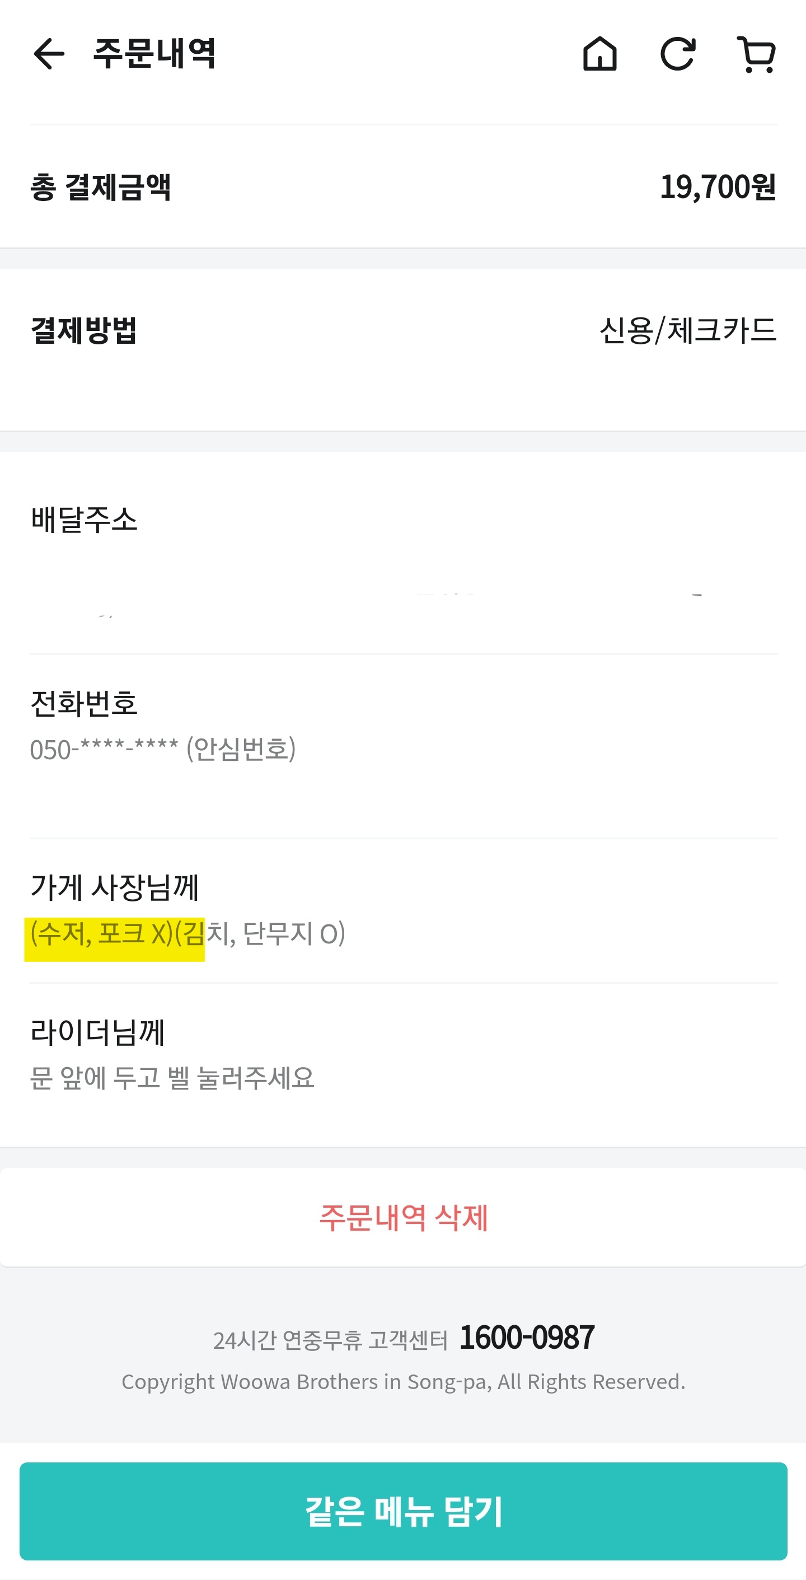This screenshot has width=806, height=1580.
Task: Select the 신용/체크카드 payment method text
Action: 687,330
